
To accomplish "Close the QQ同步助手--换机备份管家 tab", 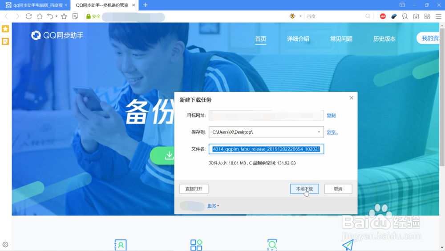I will (133, 5).
